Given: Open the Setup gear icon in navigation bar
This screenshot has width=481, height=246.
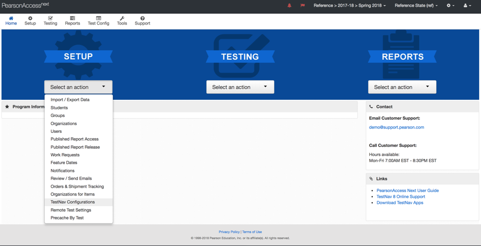Looking at the screenshot, I should (30, 18).
